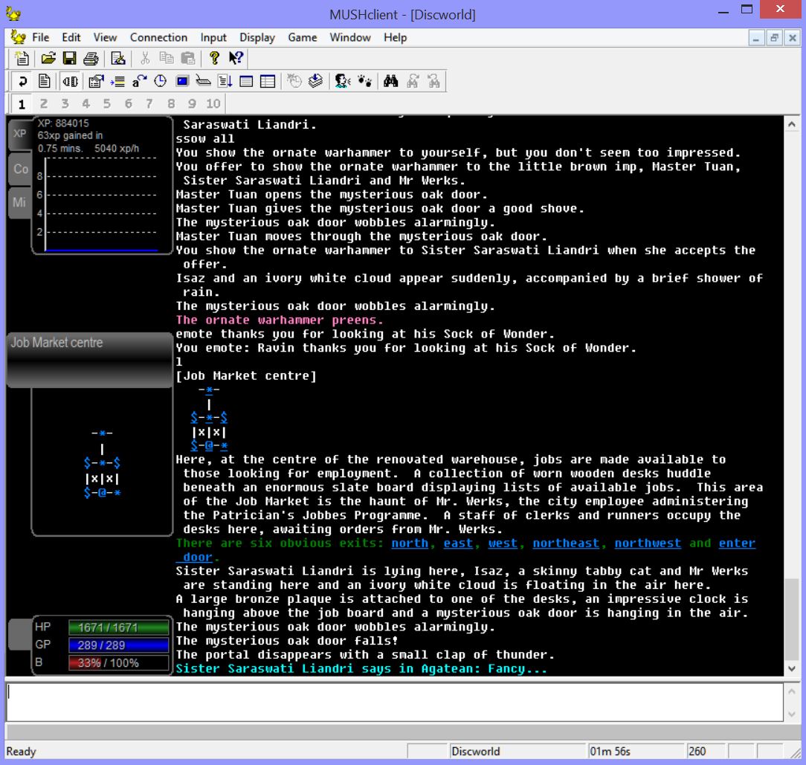Image resolution: width=806 pixels, height=765 pixels.
Task: Click the stacked papers reload icon
Action: tap(315, 81)
